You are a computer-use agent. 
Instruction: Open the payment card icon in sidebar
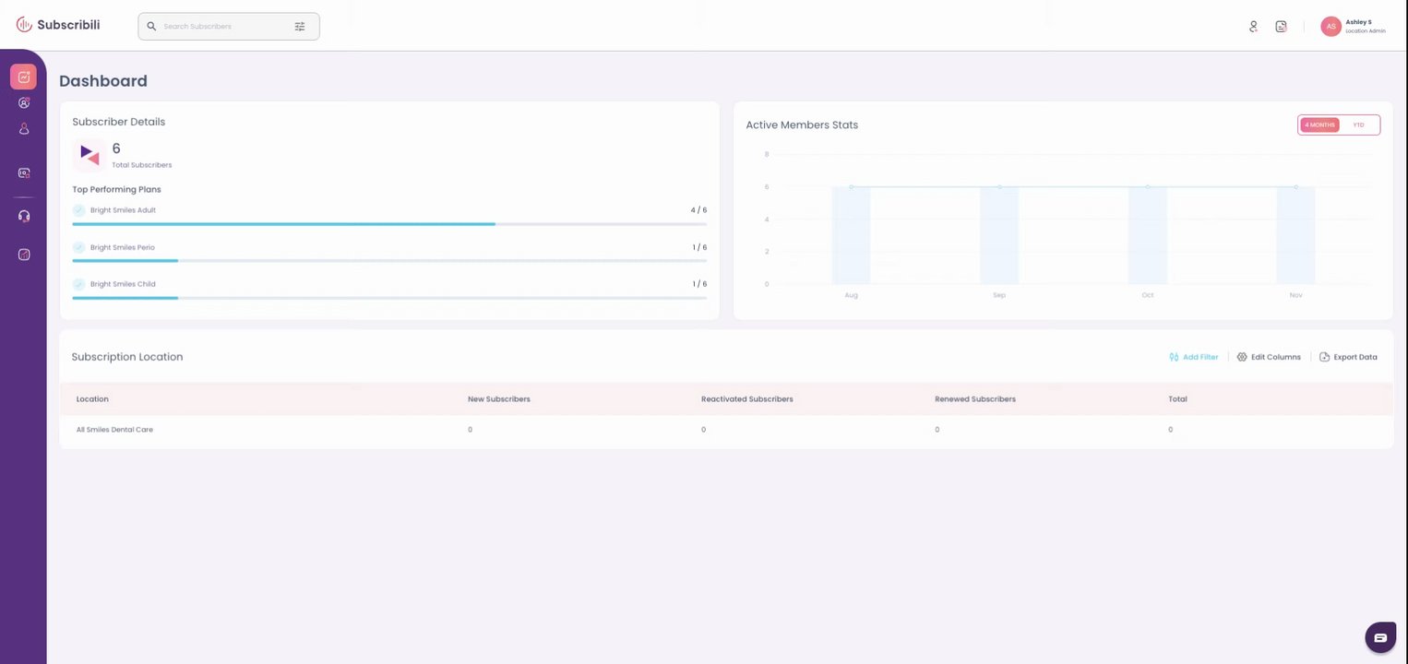24,172
